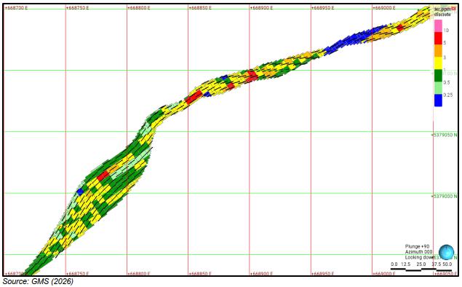
Task: Click the red block near the northeast tip
Action: 400,28
